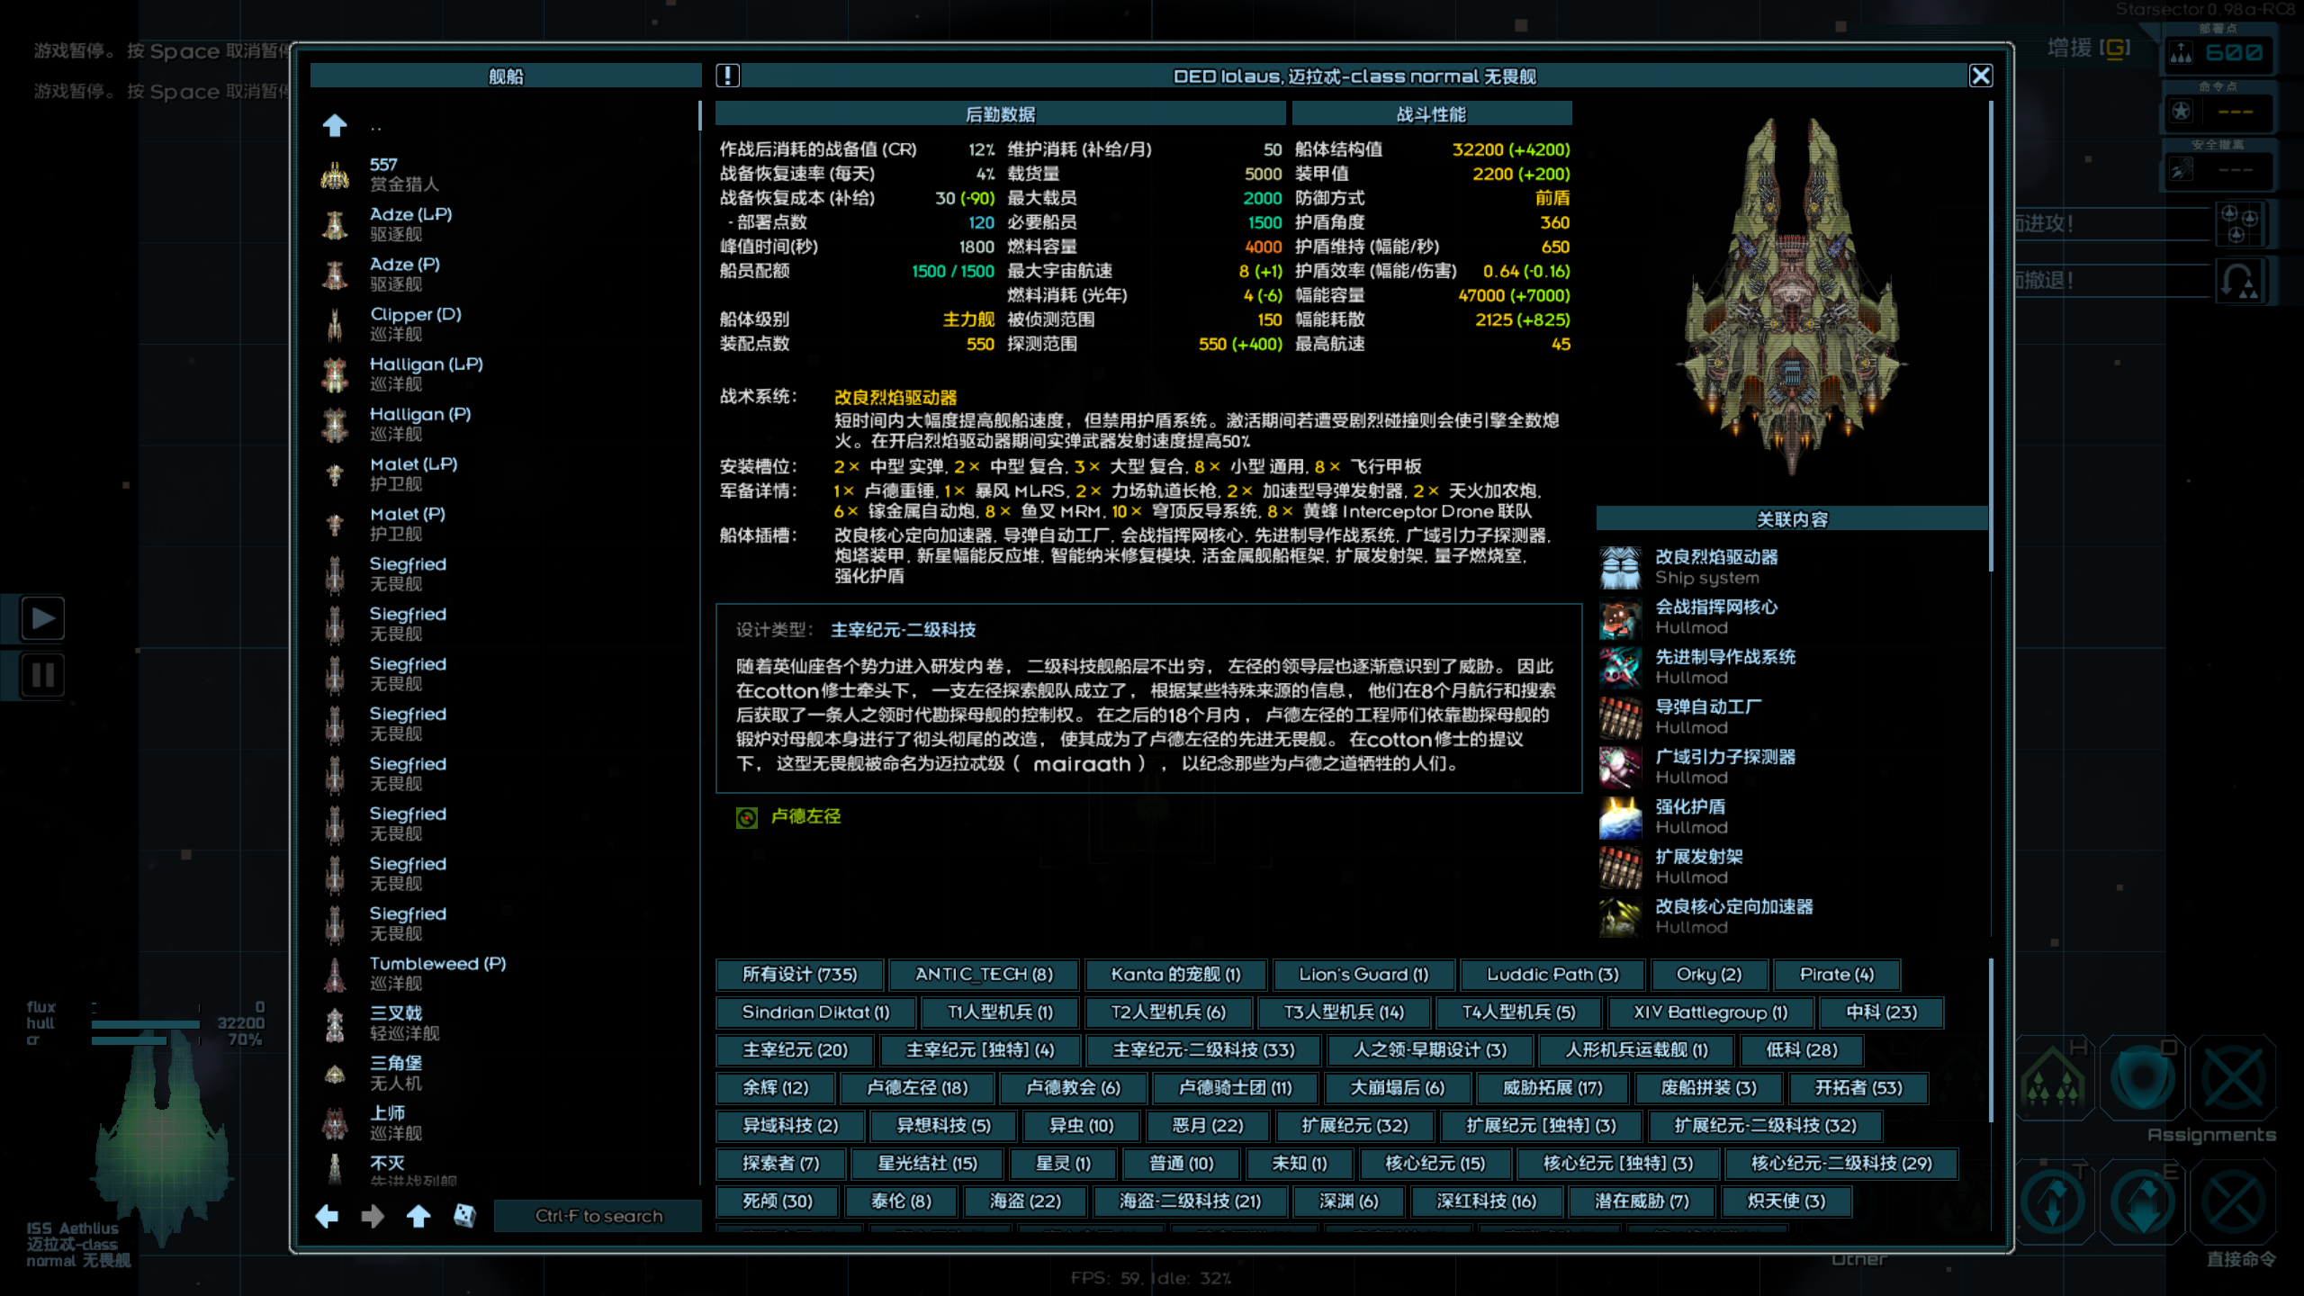2304x1296 pixels.
Task: Switch to the 所有设计 (735) category
Action: [799, 975]
